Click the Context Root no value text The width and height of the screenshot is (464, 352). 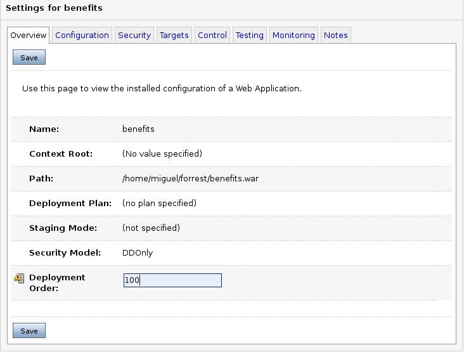pos(162,153)
